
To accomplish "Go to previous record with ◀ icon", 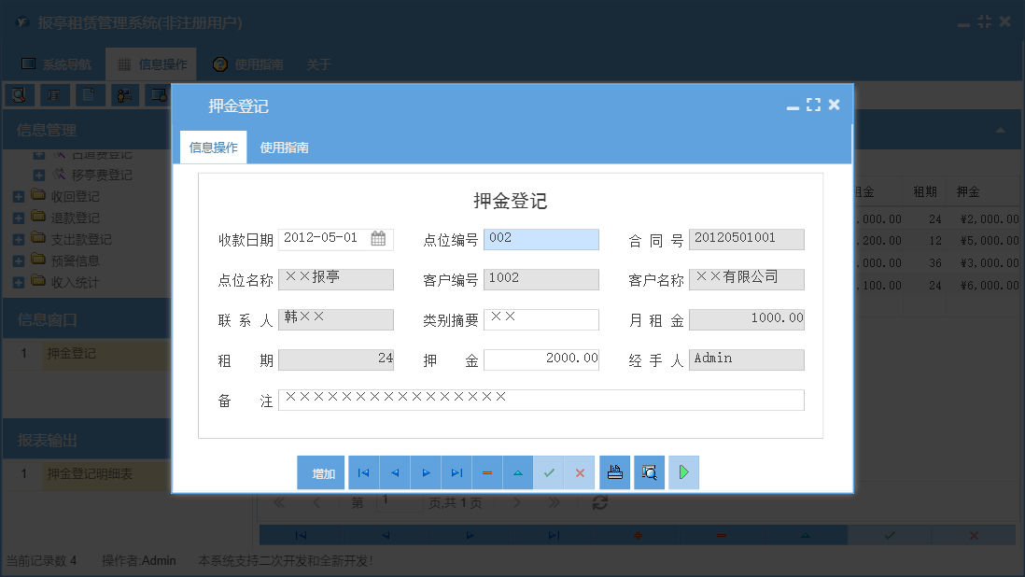I will click(394, 472).
